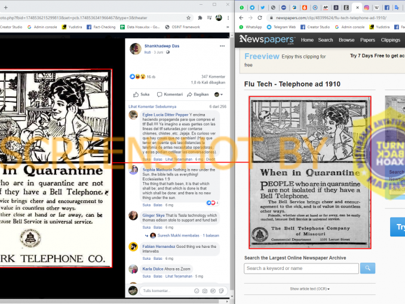Open the Papers menu on Newspapers.com
Screen dimensions: 405x304
[x=367, y=40]
